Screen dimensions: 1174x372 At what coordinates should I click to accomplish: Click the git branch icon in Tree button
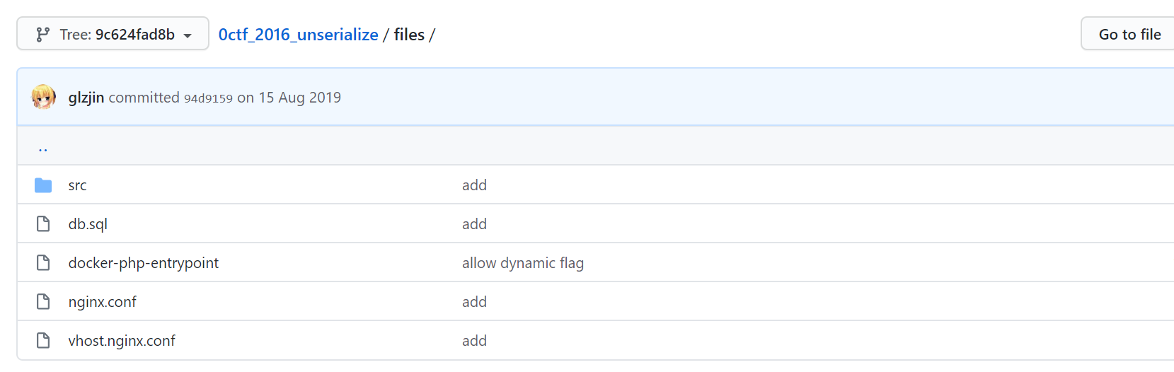[x=43, y=35]
